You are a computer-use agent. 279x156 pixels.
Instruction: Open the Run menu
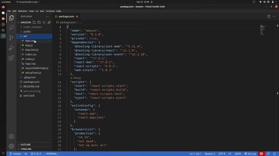click(42, 11)
